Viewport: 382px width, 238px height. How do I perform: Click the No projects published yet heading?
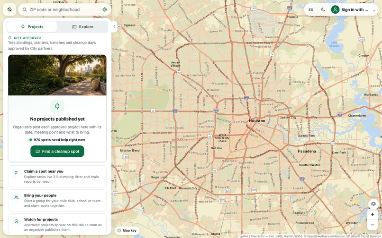57,119
